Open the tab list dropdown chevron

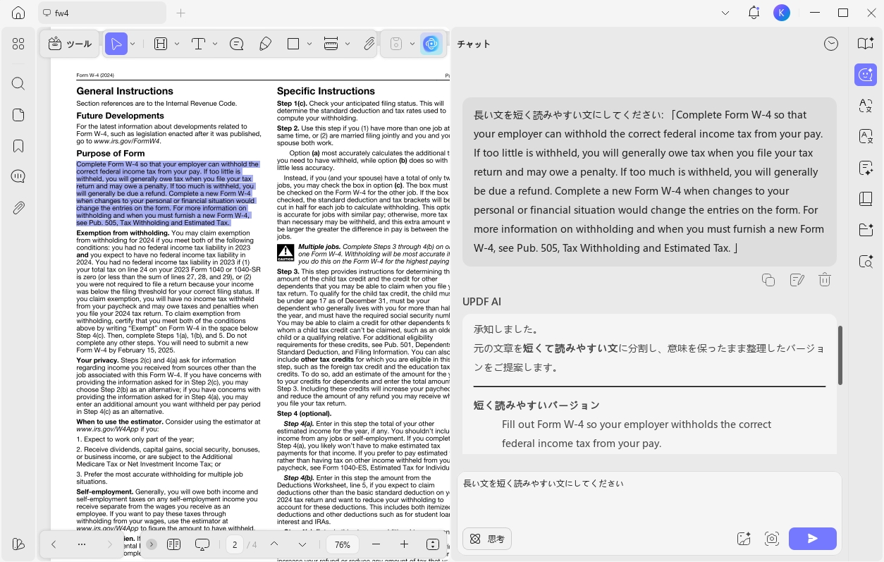click(x=726, y=13)
